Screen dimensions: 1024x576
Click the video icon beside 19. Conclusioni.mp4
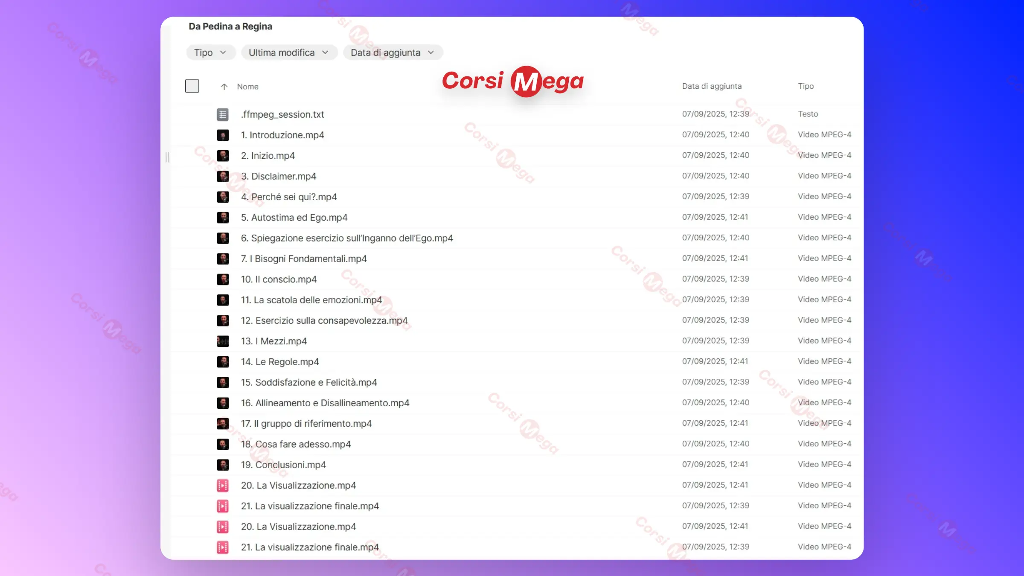[x=222, y=465]
